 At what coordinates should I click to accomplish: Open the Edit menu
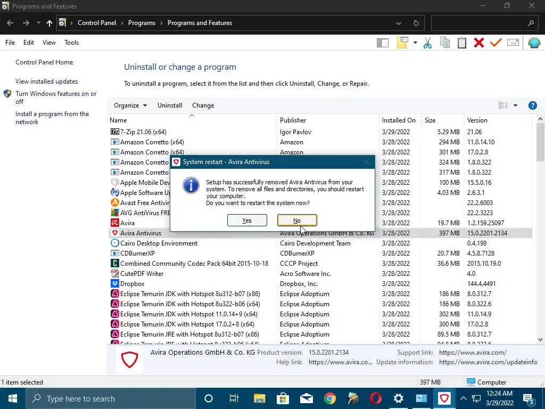click(29, 43)
